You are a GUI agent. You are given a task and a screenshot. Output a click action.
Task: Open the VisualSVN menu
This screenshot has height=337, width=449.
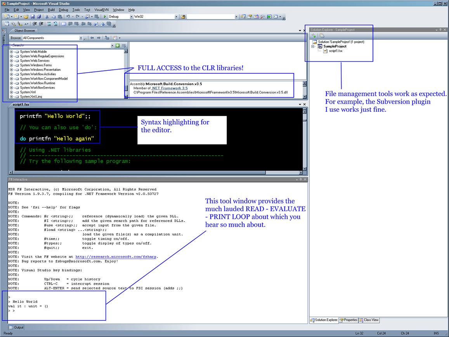pos(101,10)
